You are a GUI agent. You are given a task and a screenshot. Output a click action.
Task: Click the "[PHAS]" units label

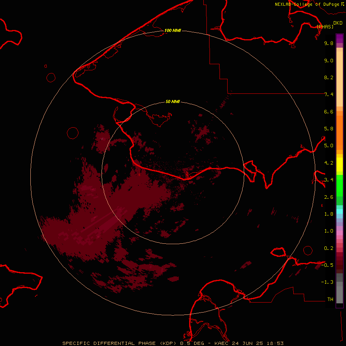tap(325, 27)
